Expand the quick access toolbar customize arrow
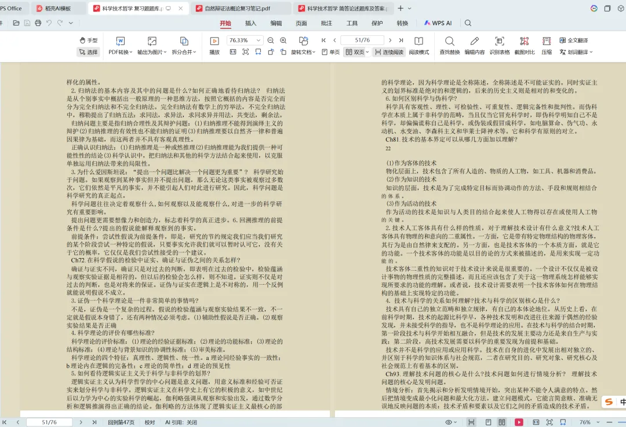Viewport: 626px width, 427px height. (x=71, y=23)
